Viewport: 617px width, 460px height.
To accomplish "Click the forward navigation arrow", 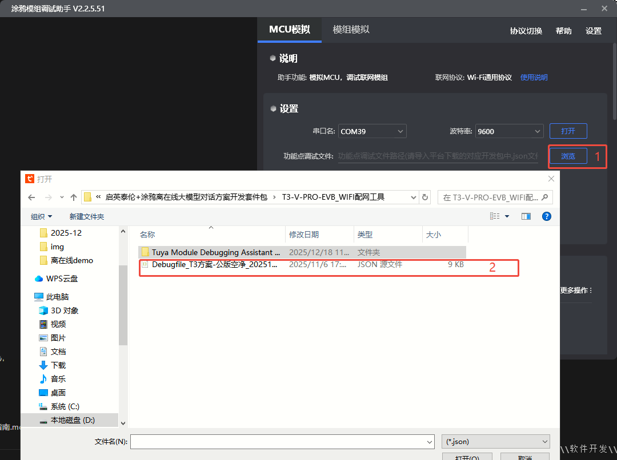I will (x=47, y=197).
